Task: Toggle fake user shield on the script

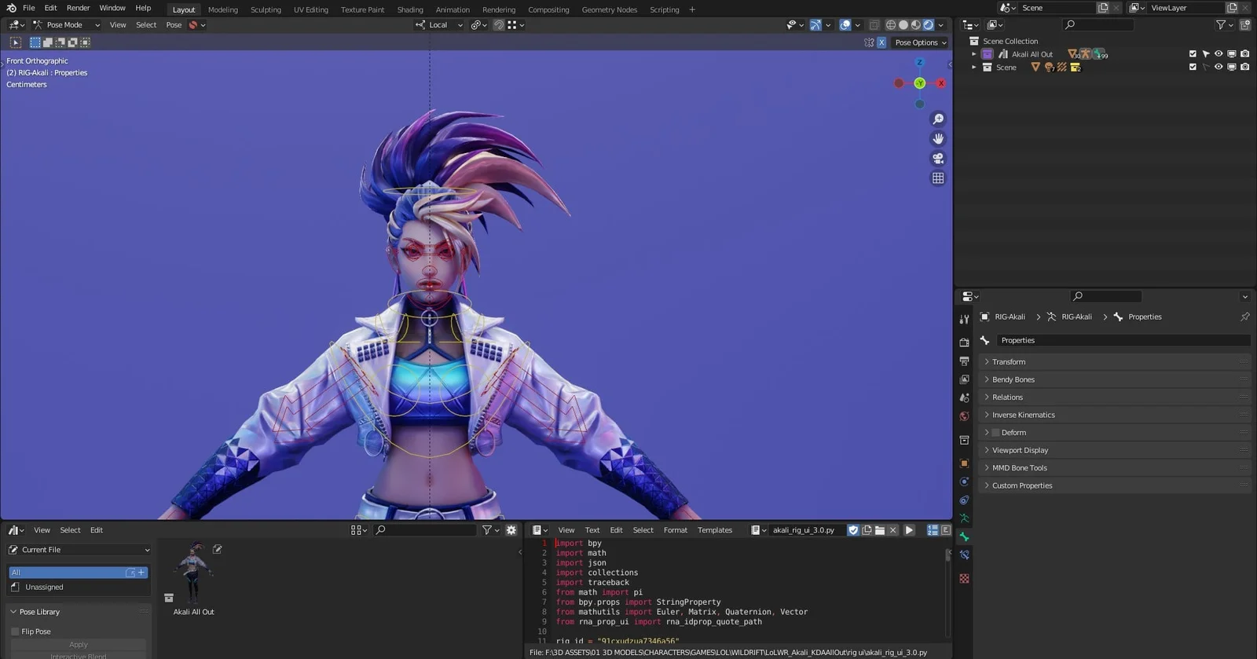Action: [853, 530]
